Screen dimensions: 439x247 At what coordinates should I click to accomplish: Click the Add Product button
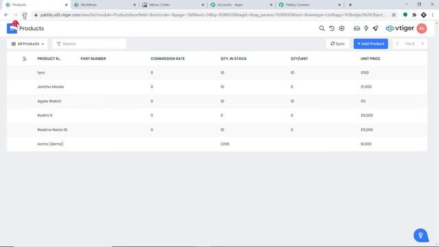tap(370, 44)
